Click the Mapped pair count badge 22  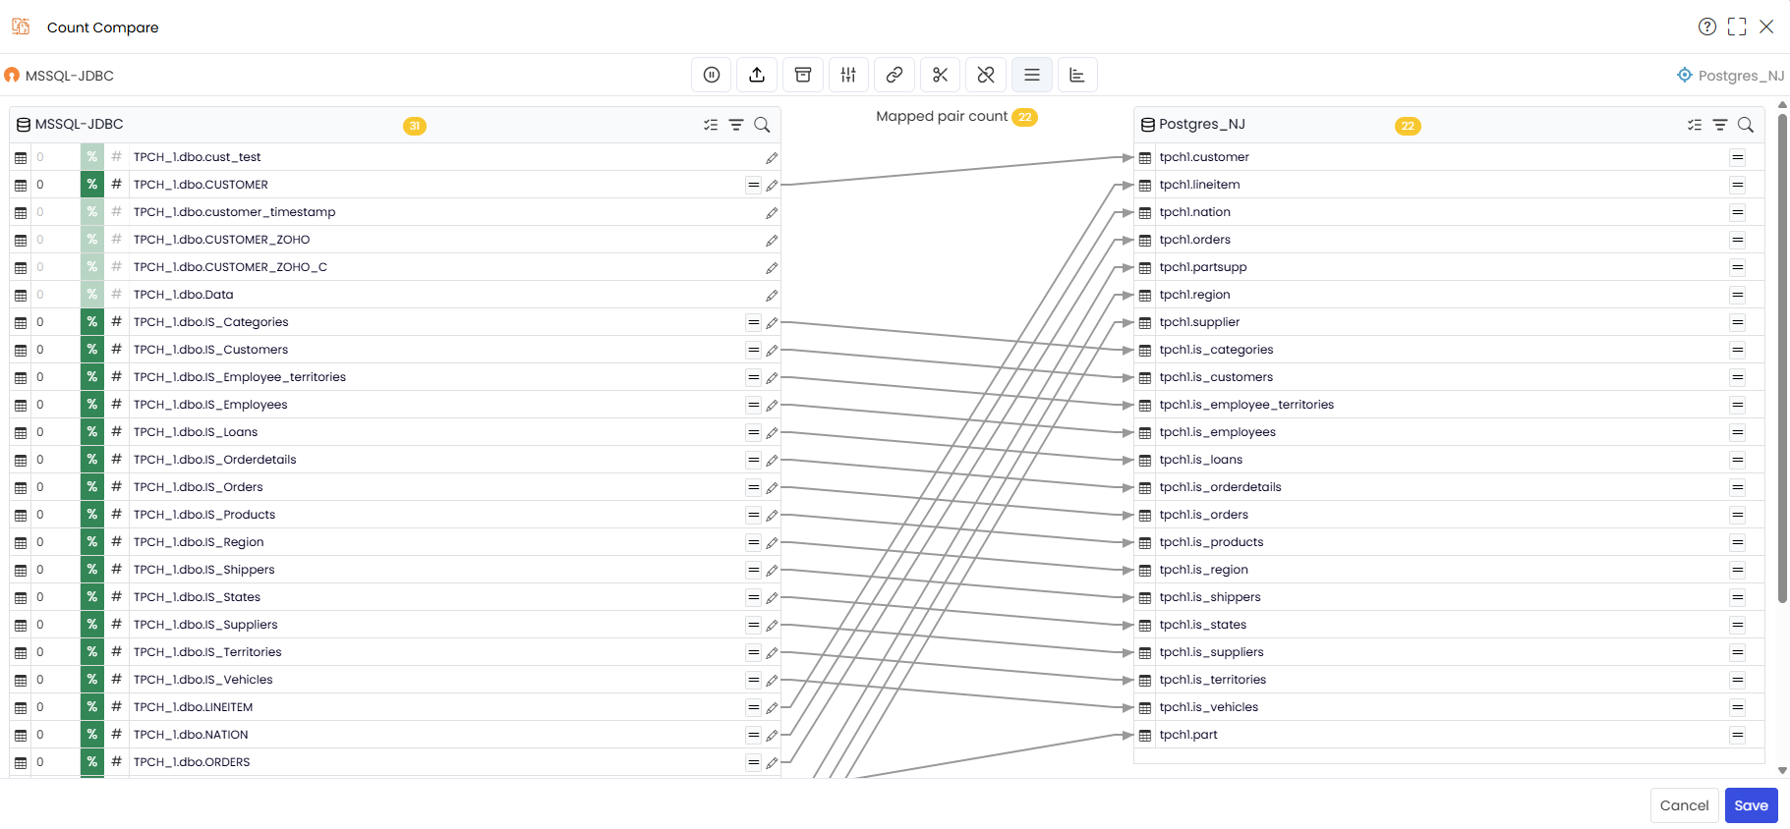pyautogui.click(x=1025, y=117)
